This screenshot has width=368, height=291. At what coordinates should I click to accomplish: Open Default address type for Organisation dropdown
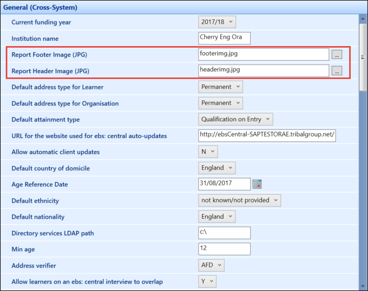tap(220, 103)
